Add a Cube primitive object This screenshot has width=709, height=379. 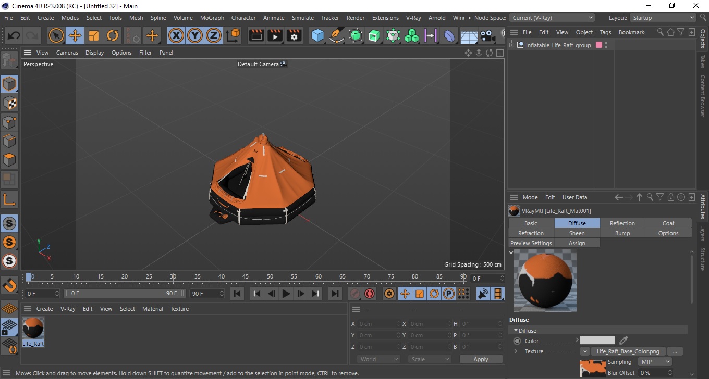click(317, 35)
